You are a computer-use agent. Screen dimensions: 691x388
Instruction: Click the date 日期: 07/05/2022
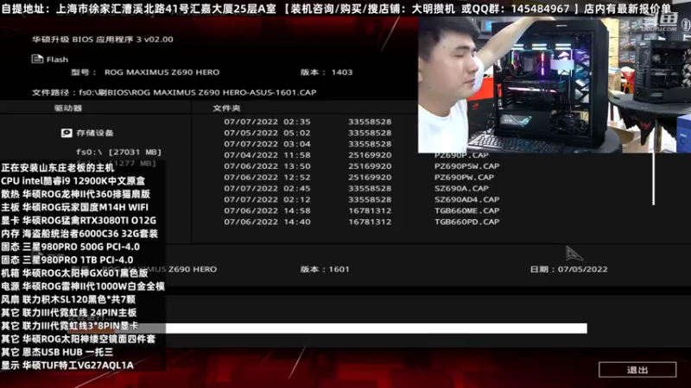coord(568,269)
